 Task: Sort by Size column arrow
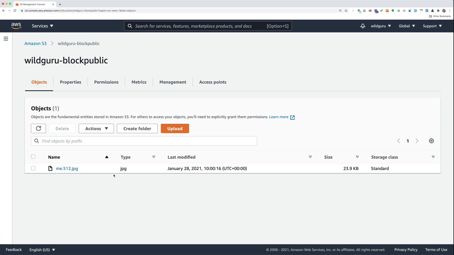point(357,157)
